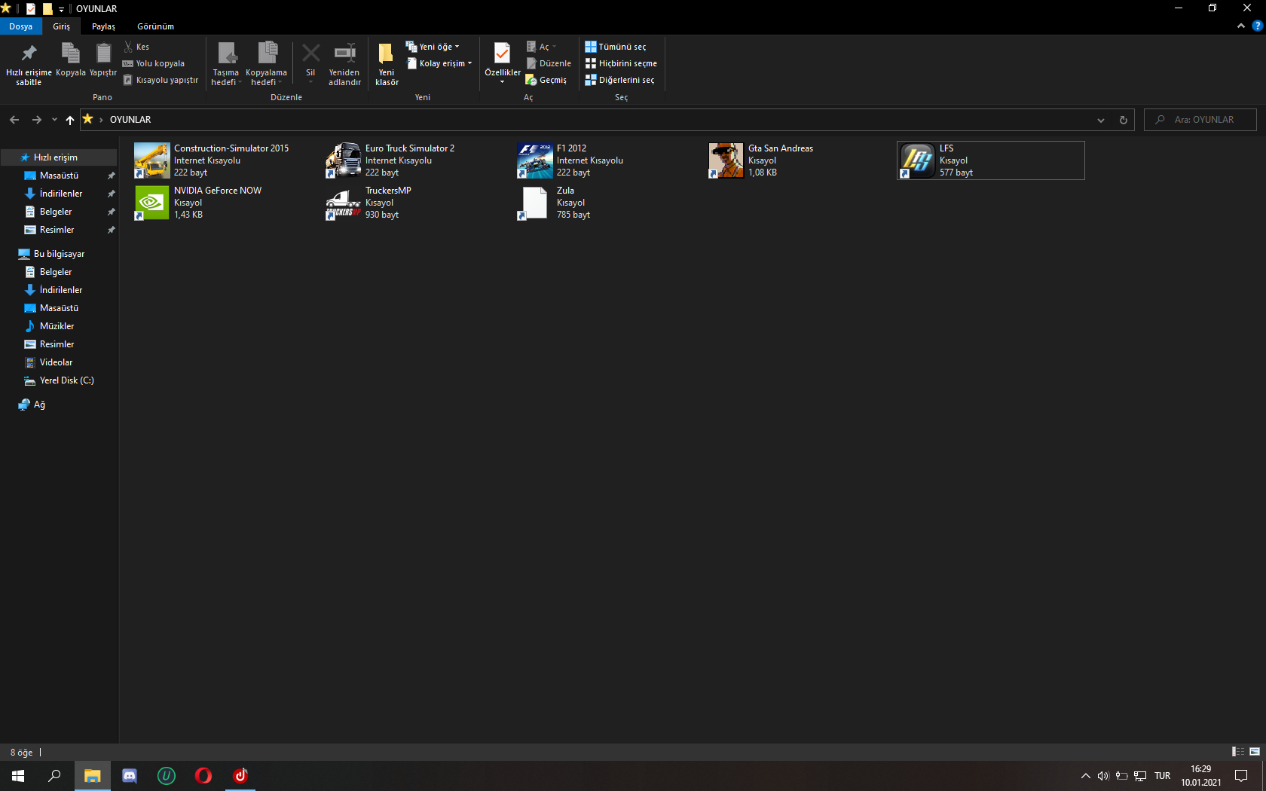Go up one folder level
Image resolution: width=1266 pixels, height=791 pixels.
[x=70, y=120]
